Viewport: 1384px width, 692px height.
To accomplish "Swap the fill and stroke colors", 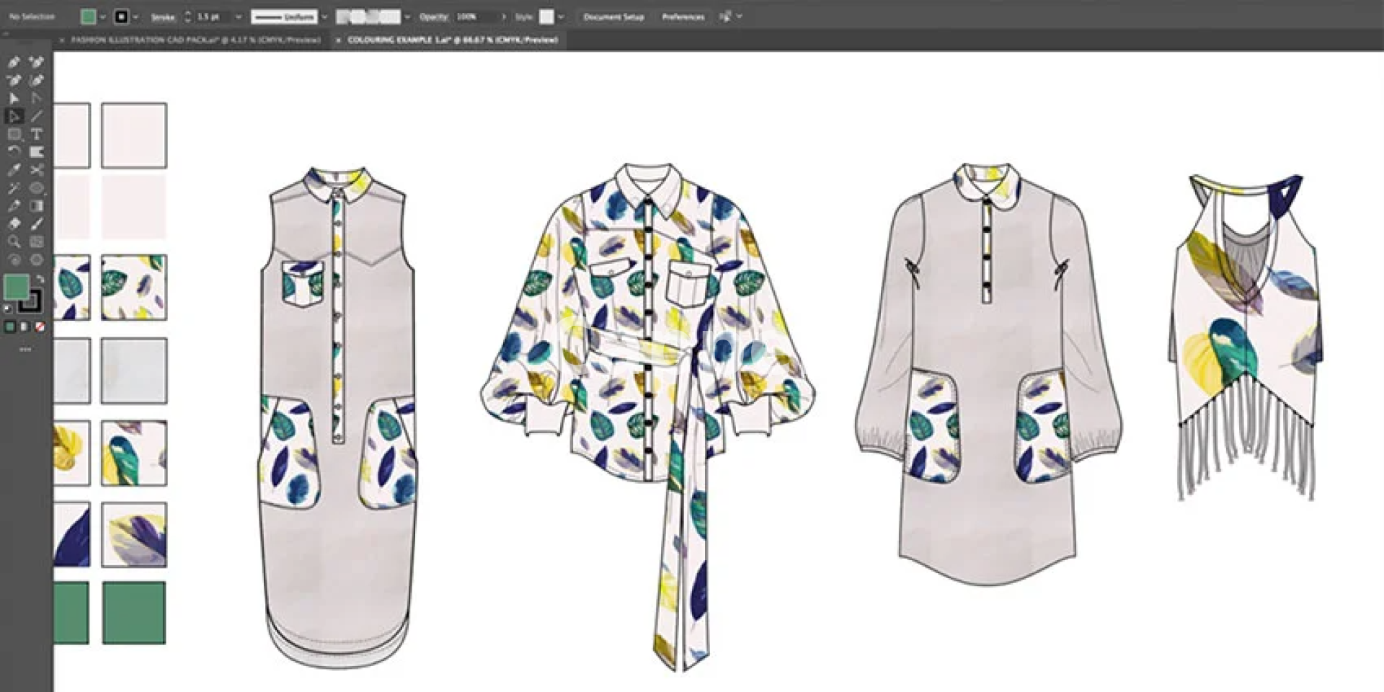I will click(40, 279).
